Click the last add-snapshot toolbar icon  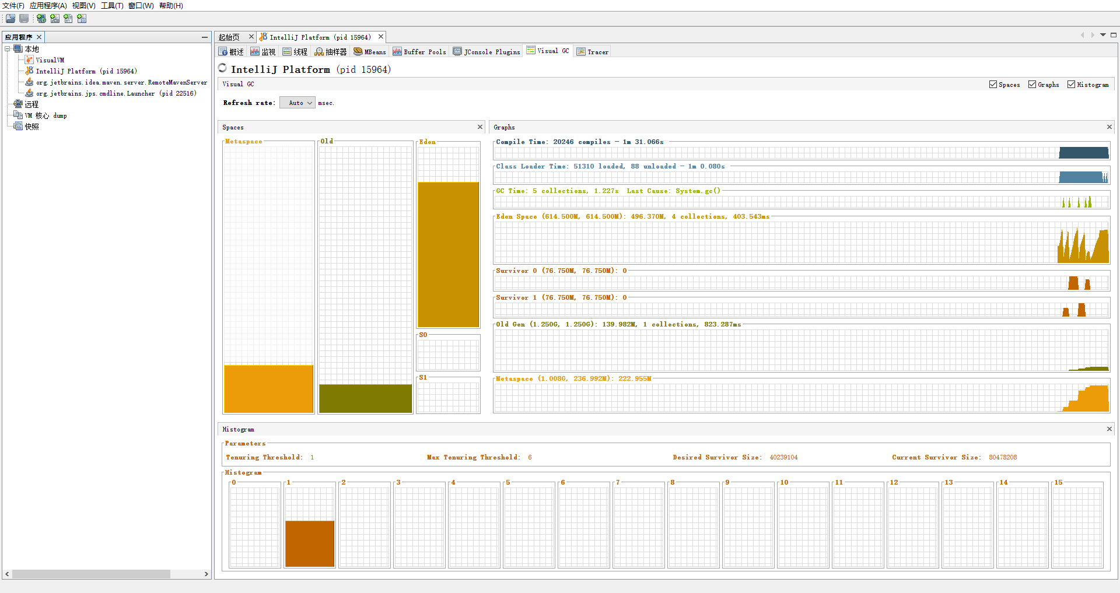click(x=82, y=19)
